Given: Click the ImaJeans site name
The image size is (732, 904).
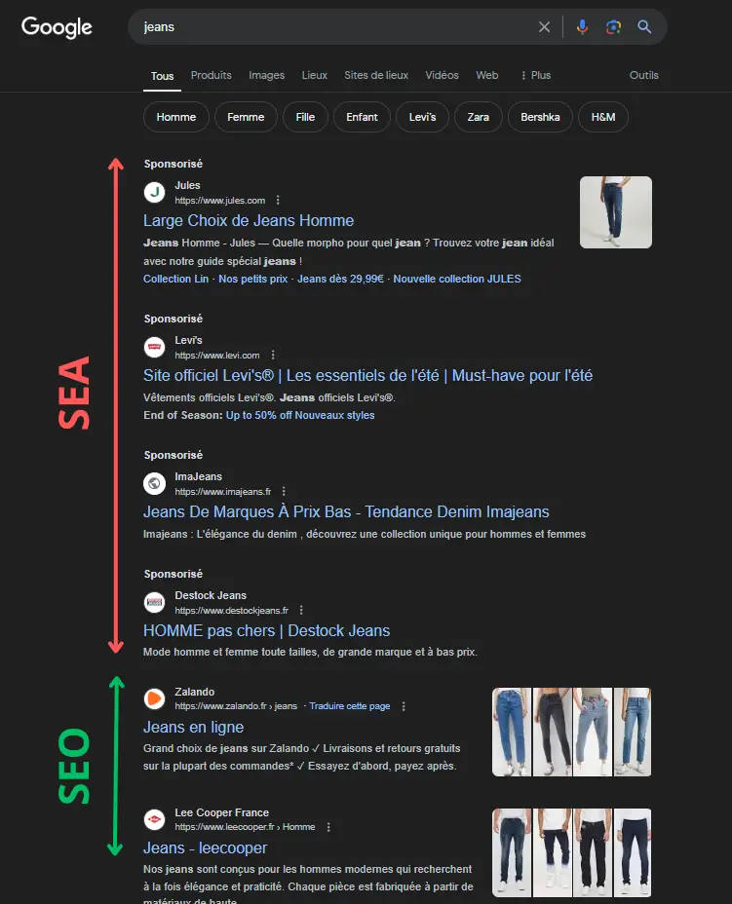Looking at the screenshot, I should point(199,476).
